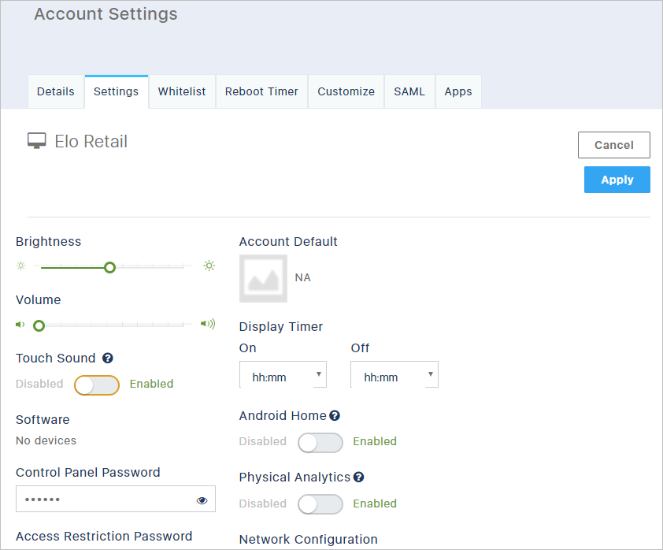Click the Android Home Disabled label

click(x=262, y=441)
